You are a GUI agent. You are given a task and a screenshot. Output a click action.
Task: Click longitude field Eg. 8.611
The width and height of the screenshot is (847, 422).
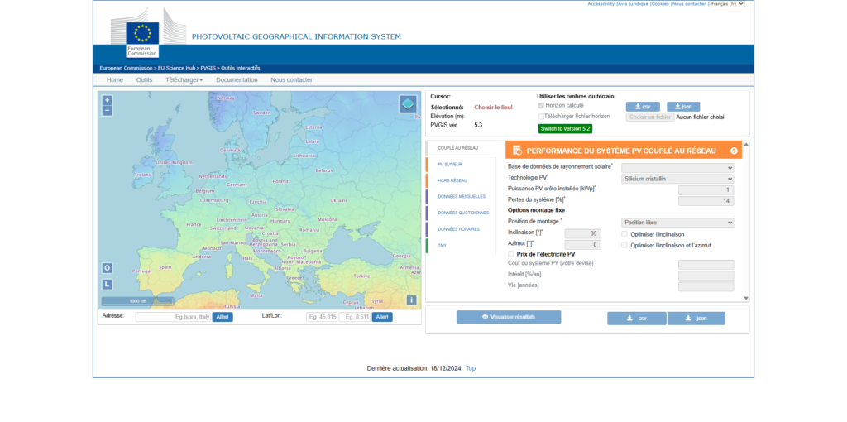(x=354, y=317)
